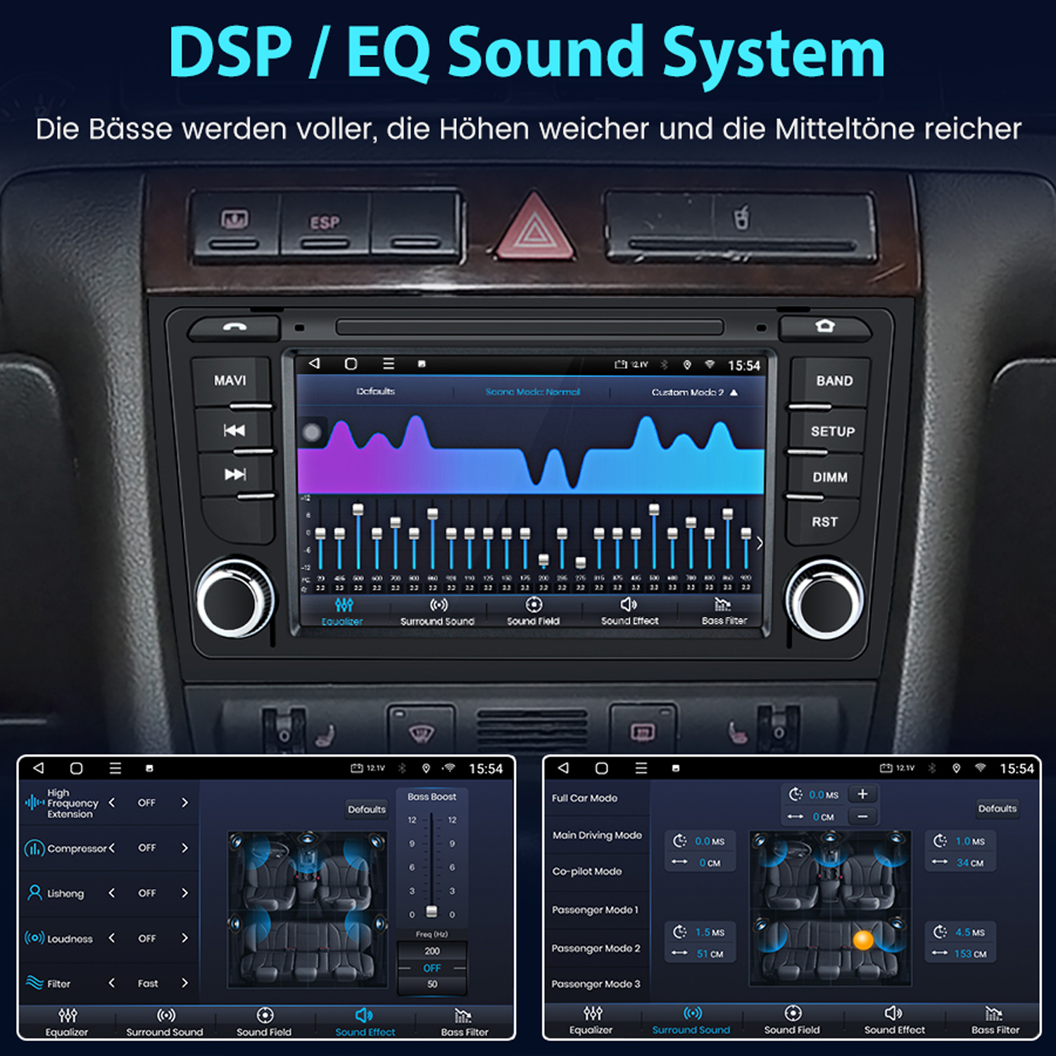1056x1056 pixels.
Task: Select 50 in the Freq (Hz) picker
Action: click(x=432, y=984)
